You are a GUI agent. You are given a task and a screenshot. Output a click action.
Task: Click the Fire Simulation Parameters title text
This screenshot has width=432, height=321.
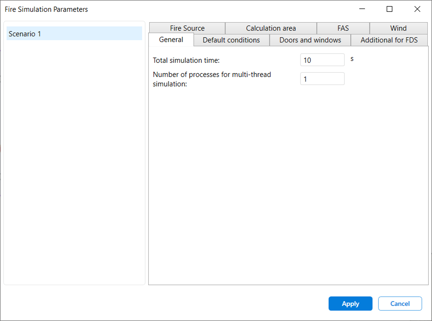pos(46,9)
